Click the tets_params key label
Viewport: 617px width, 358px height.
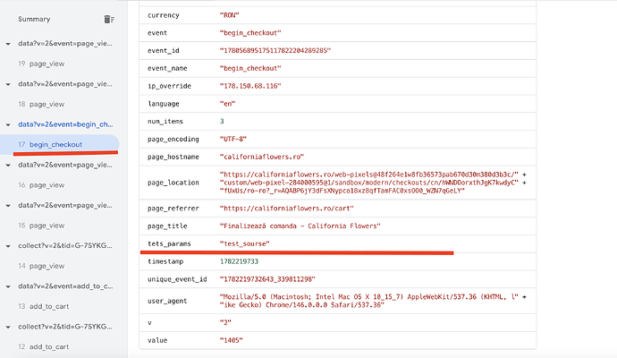[169, 243]
